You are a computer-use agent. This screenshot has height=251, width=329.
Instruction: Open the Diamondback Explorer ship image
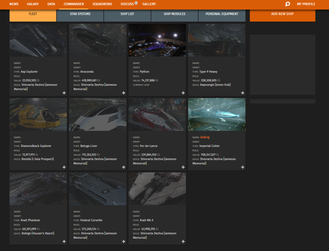[x=38, y=114]
